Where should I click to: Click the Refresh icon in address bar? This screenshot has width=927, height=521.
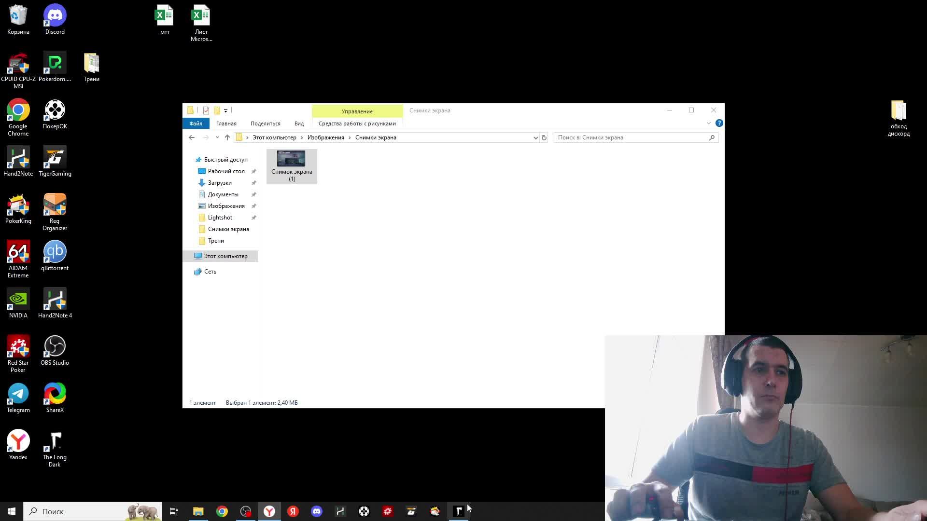(544, 137)
